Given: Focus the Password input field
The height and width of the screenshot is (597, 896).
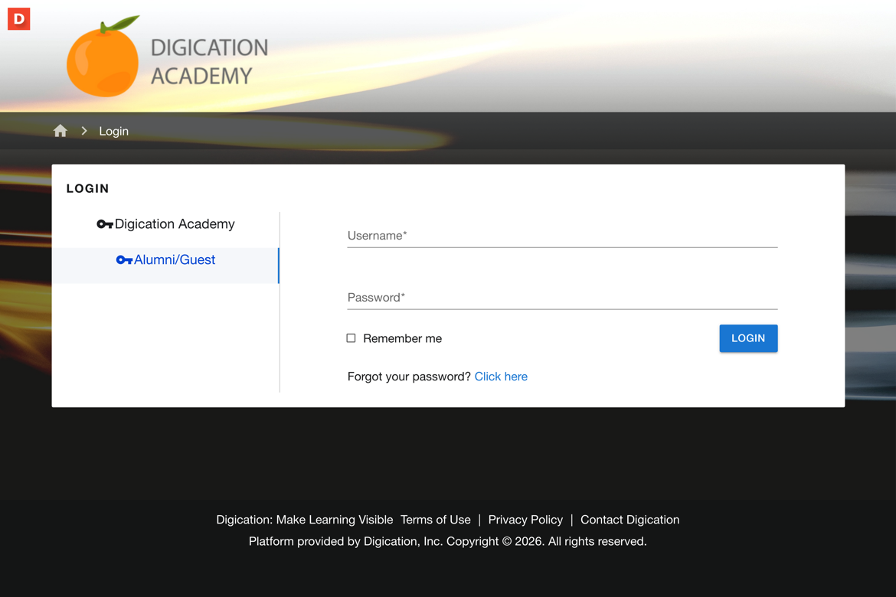Looking at the screenshot, I should (562, 298).
